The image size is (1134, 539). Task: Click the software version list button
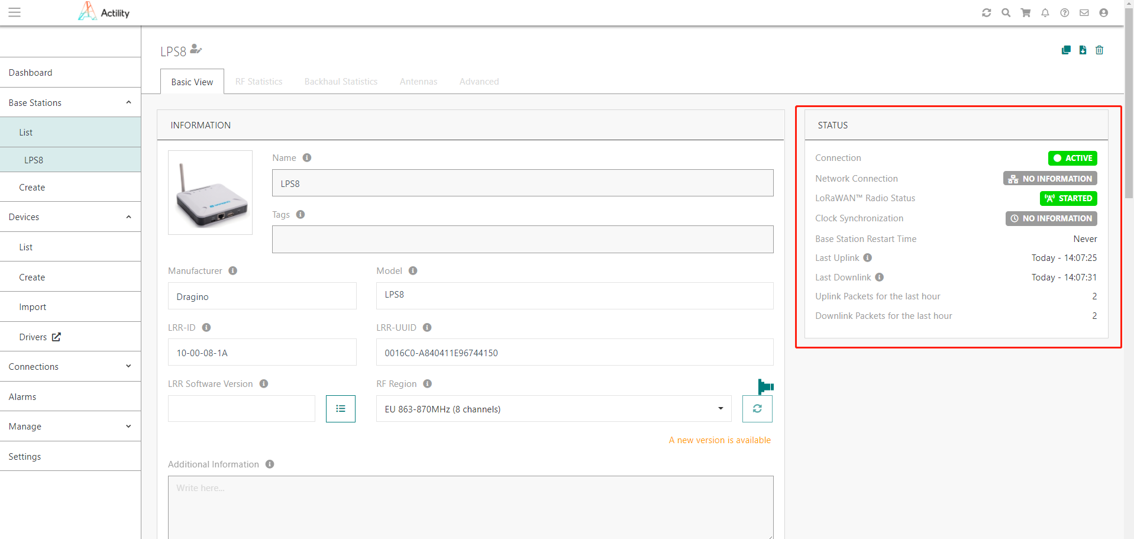point(341,409)
